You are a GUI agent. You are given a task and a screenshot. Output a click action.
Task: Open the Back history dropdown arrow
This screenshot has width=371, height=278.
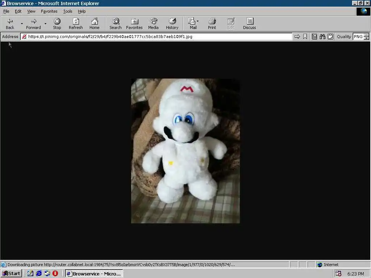pyautogui.click(x=22, y=24)
